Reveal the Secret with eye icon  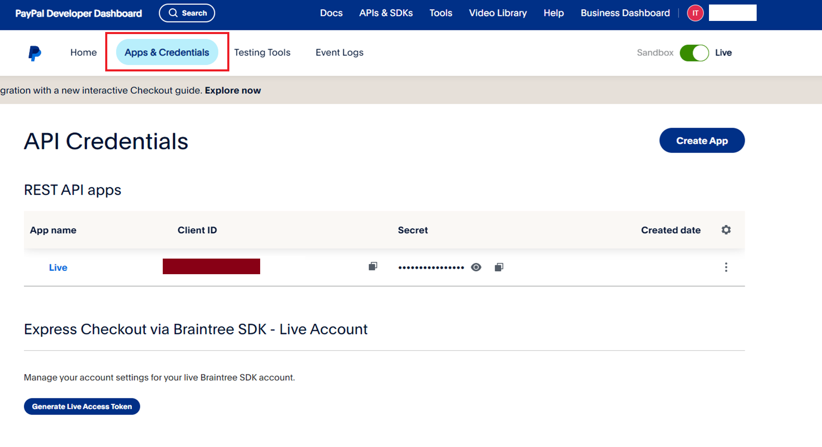(x=476, y=267)
